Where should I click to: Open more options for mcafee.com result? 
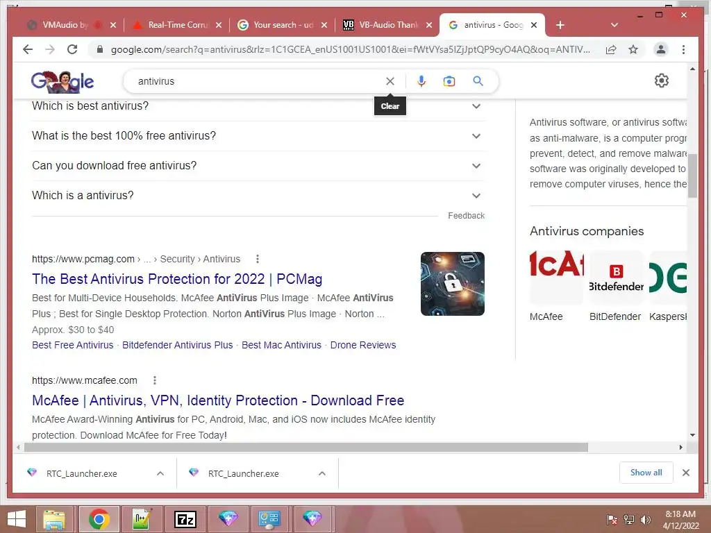[155, 380]
